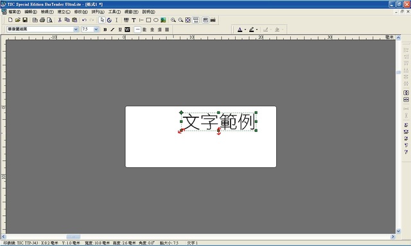Open background color dropdown arrow beside pen
This screenshot has width=411, height=246.
click(x=257, y=29)
